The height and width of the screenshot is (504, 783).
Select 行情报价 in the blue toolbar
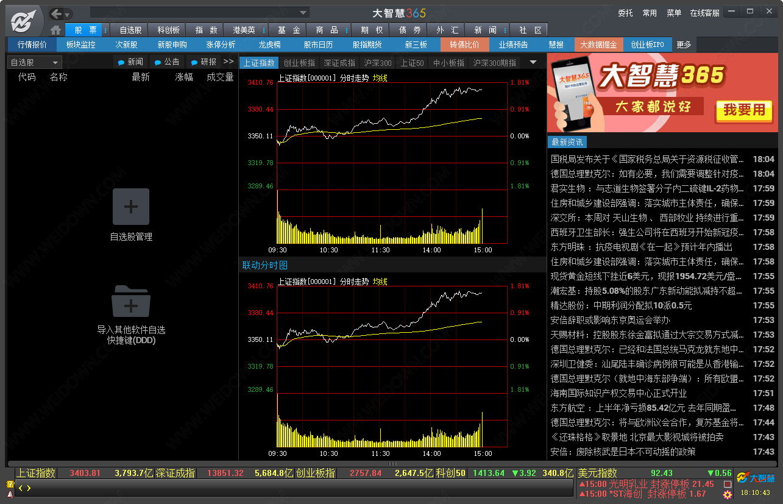(32, 44)
